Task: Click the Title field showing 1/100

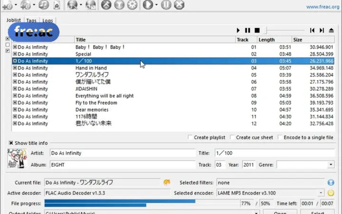Action: point(275,153)
